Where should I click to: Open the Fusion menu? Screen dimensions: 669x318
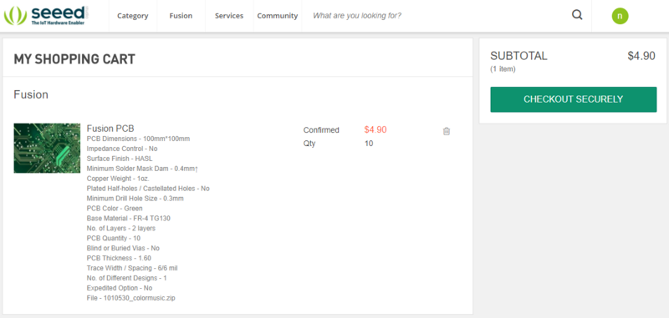(x=181, y=16)
